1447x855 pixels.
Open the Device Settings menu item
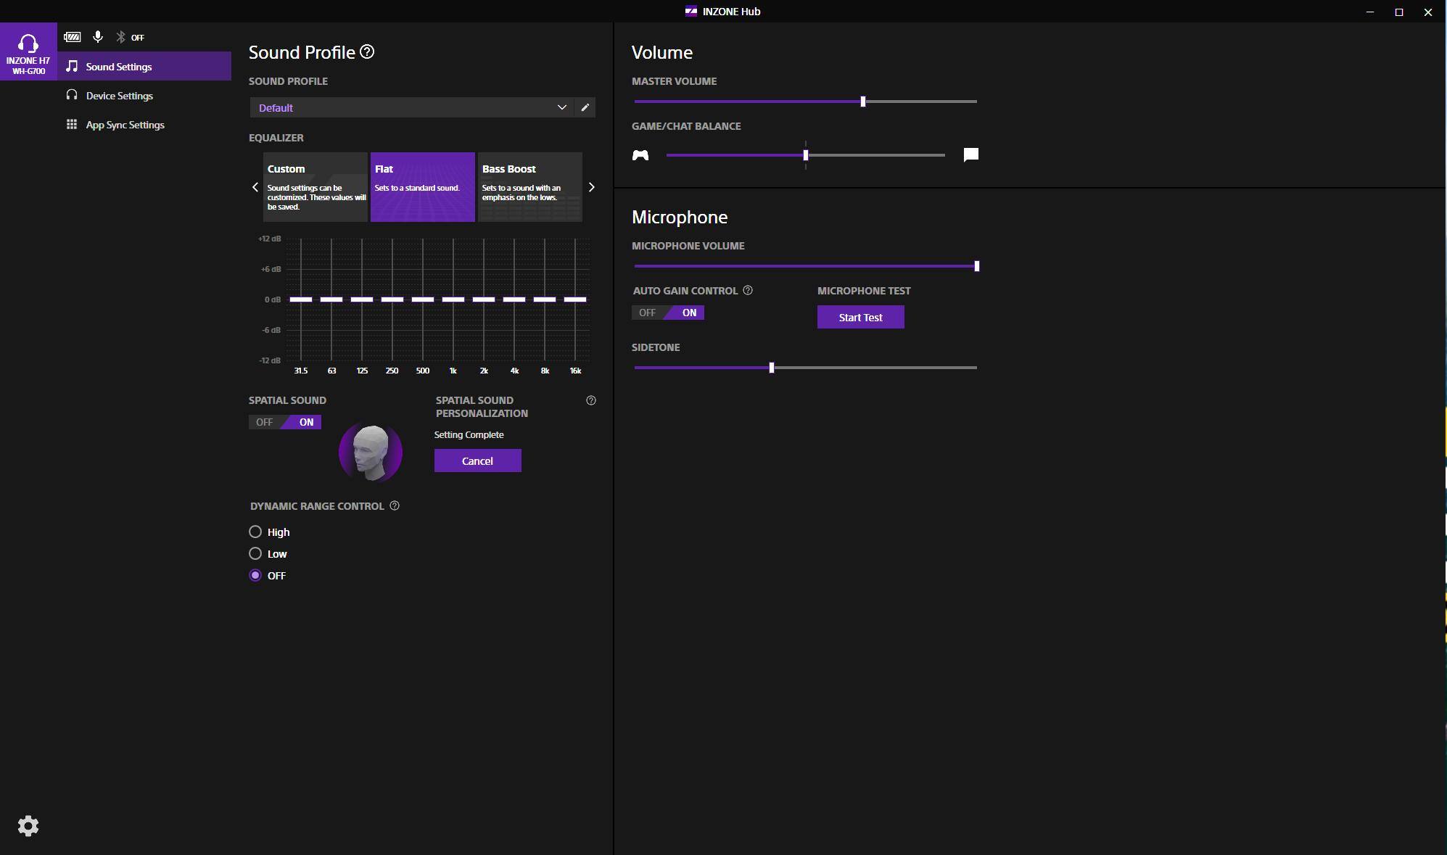(120, 96)
